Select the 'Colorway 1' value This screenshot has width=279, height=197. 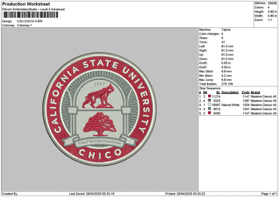[x=24, y=26]
